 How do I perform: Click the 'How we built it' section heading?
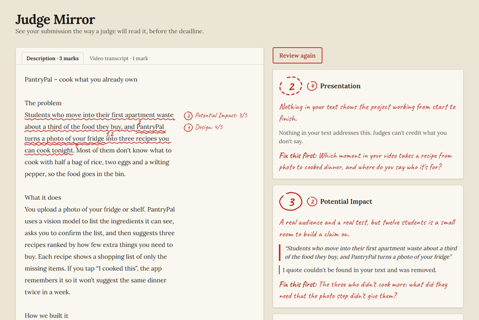pos(46,315)
